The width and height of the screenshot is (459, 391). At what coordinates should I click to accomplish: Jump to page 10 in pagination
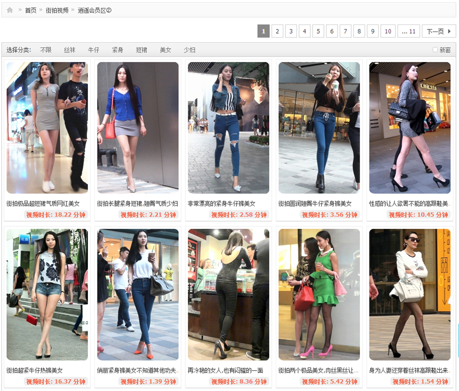click(x=388, y=32)
